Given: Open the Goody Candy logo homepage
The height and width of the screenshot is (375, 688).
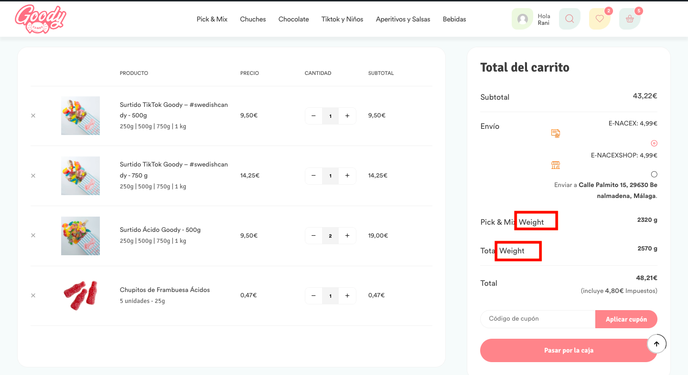Looking at the screenshot, I should (x=40, y=19).
